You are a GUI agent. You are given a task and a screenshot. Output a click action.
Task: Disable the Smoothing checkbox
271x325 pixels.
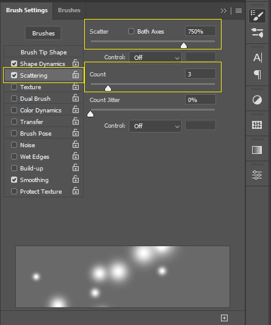[x=14, y=180]
